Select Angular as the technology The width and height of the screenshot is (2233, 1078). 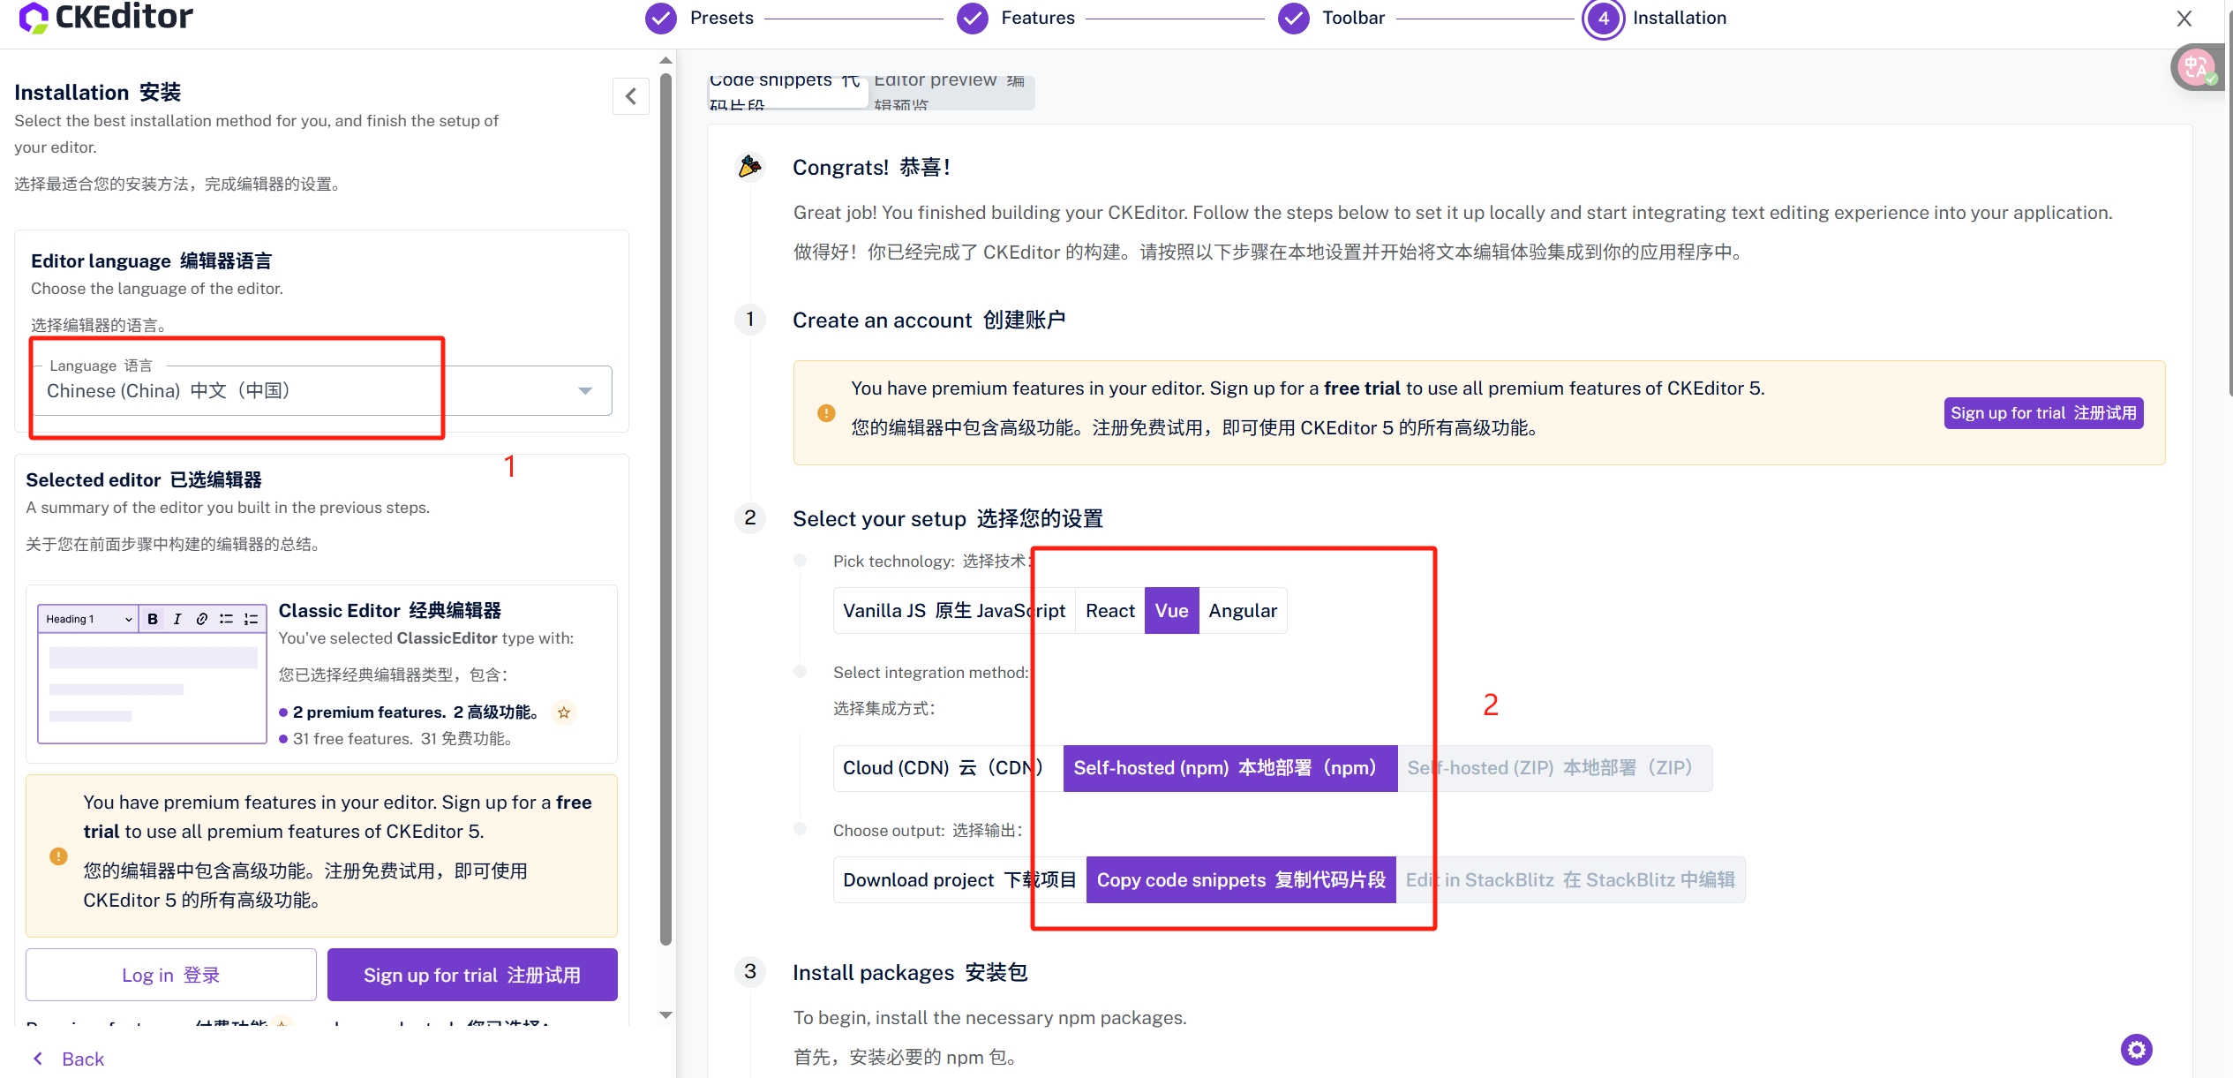1243,610
